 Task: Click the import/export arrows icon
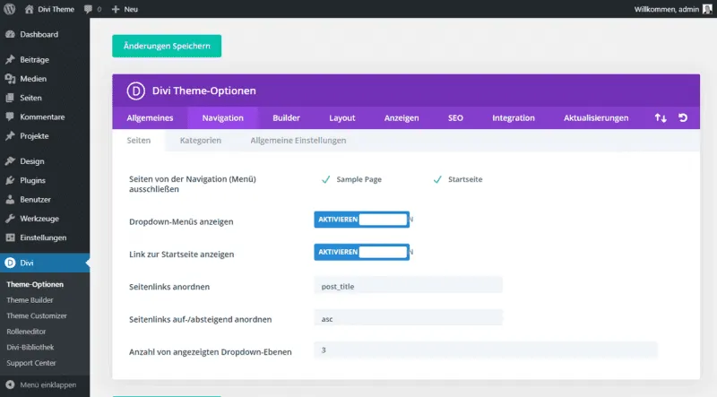click(661, 118)
